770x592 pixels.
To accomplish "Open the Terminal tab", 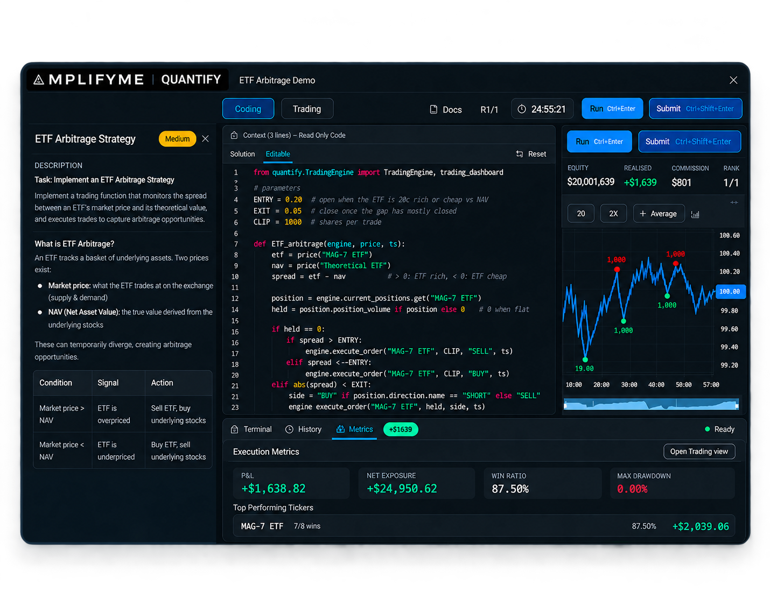I will click(251, 429).
